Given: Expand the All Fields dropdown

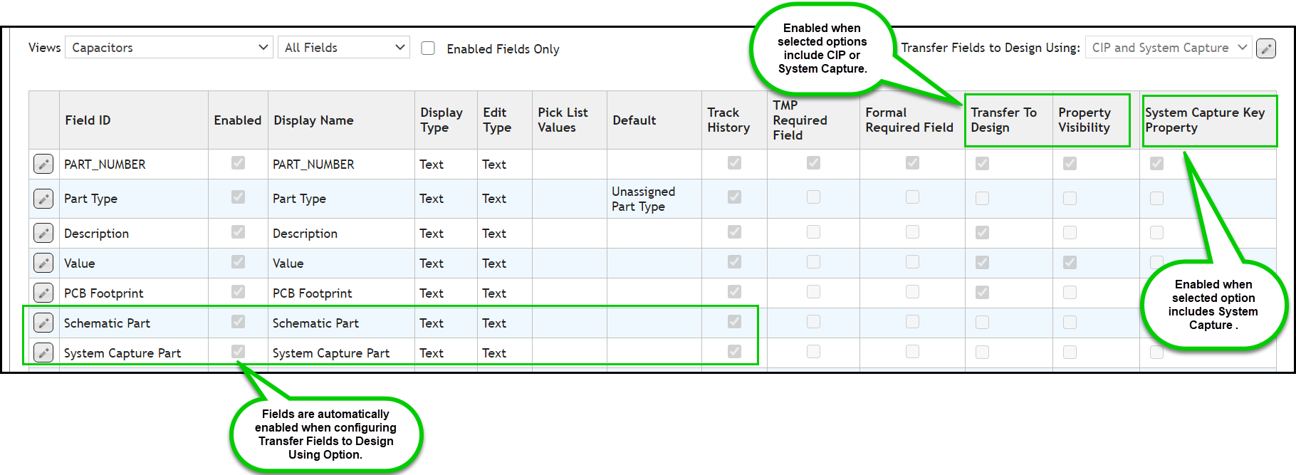Looking at the screenshot, I should pyautogui.click(x=344, y=47).
